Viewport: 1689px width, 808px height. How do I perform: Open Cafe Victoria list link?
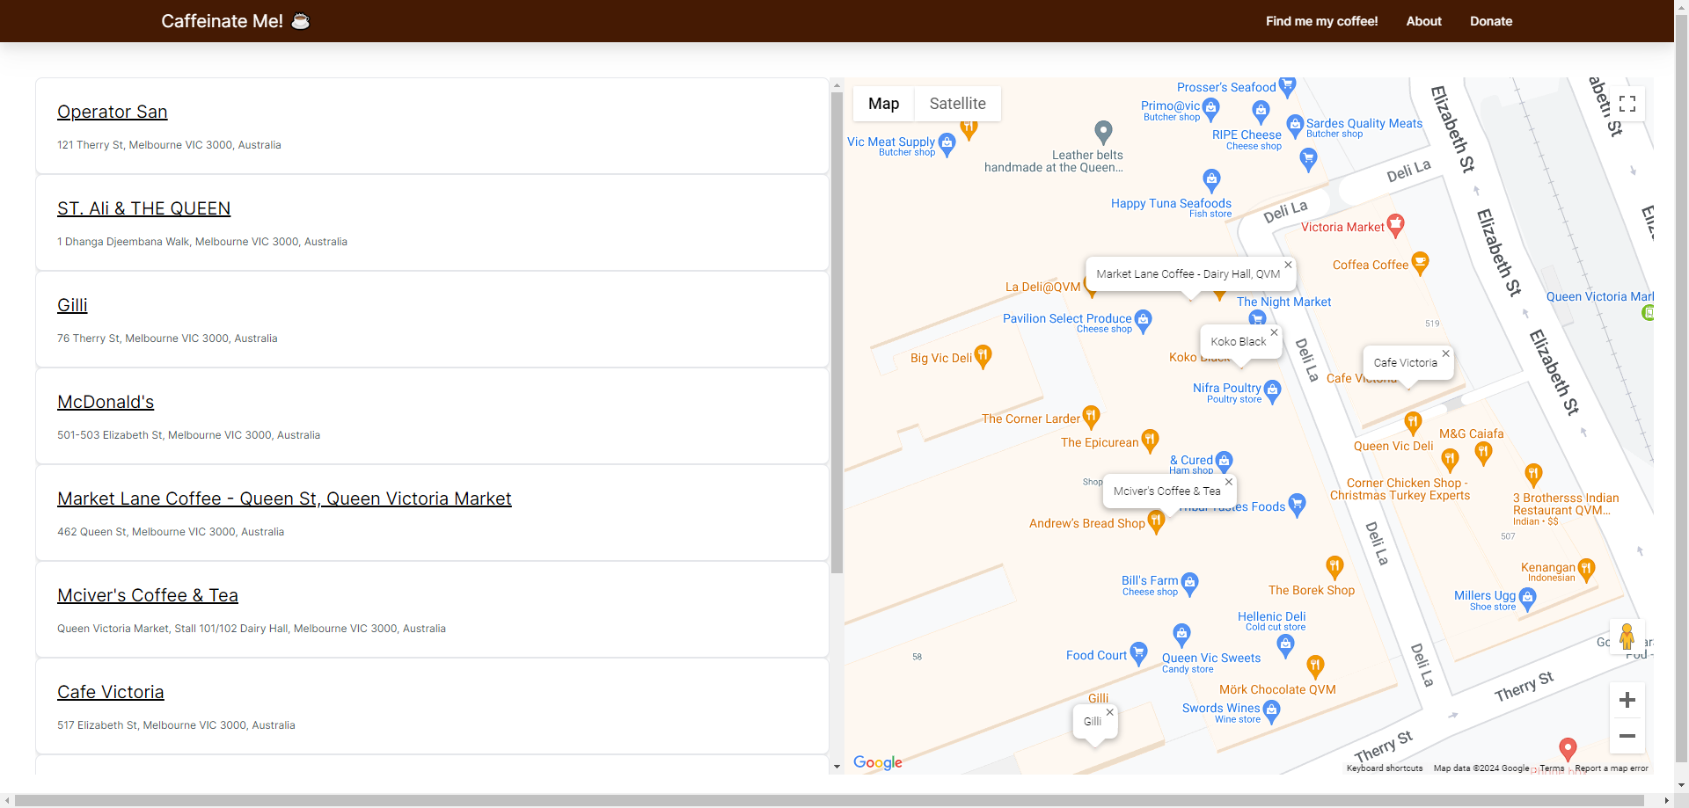[111, 692]
